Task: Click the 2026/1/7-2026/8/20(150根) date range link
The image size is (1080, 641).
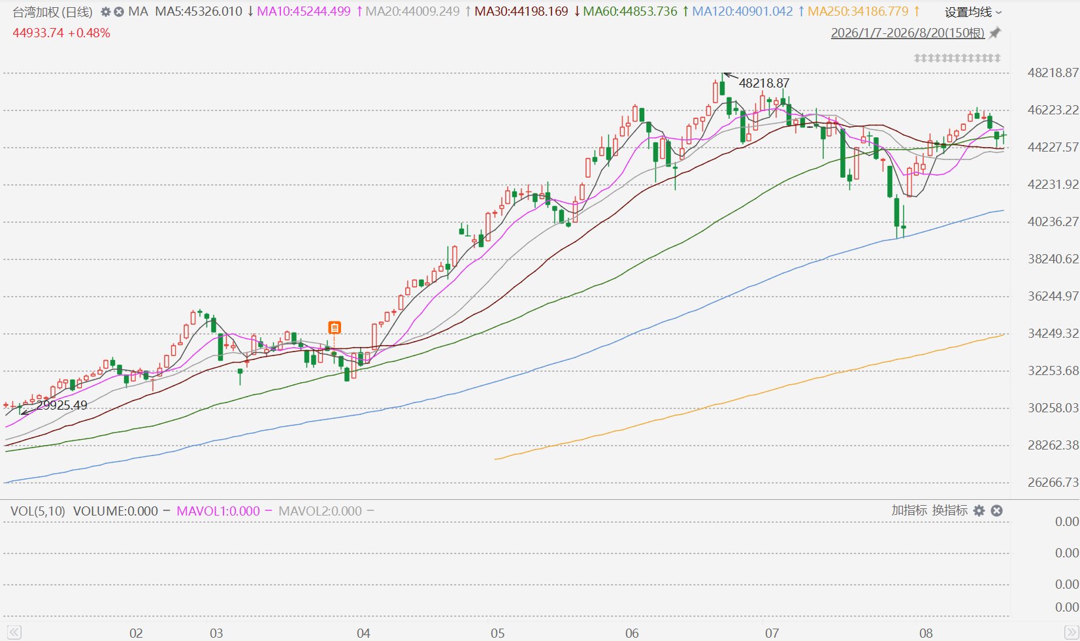Action: [x=908, y=33]
